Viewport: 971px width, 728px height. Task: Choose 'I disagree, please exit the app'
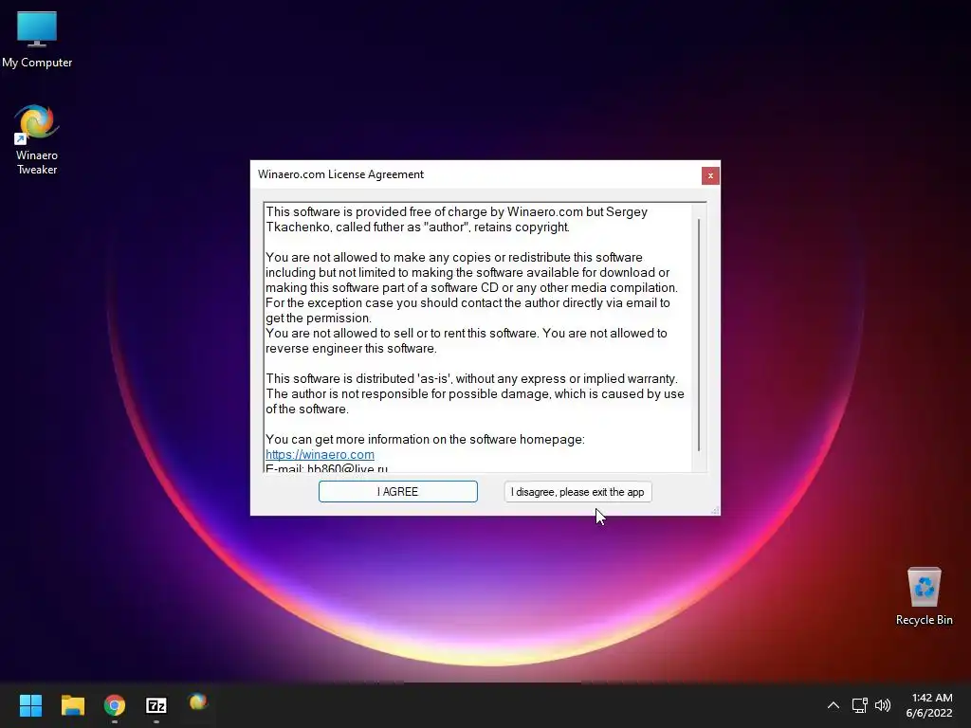pyautogui.click(x=577, y=492)
